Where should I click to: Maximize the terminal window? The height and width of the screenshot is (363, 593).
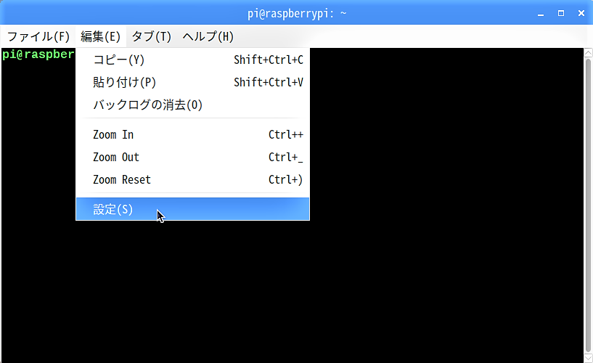click(561, 13)
